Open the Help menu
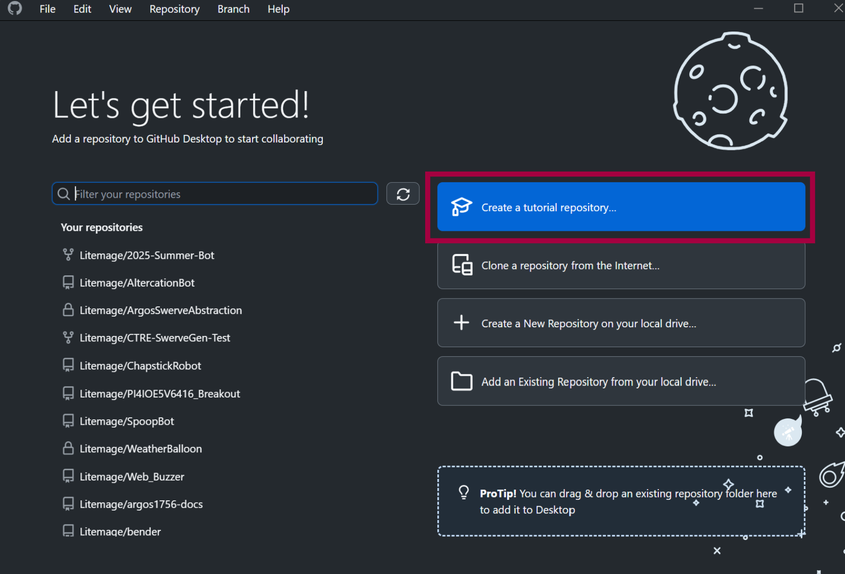The width and height of the screenshot is (845, 574). (x=278, y=9)
